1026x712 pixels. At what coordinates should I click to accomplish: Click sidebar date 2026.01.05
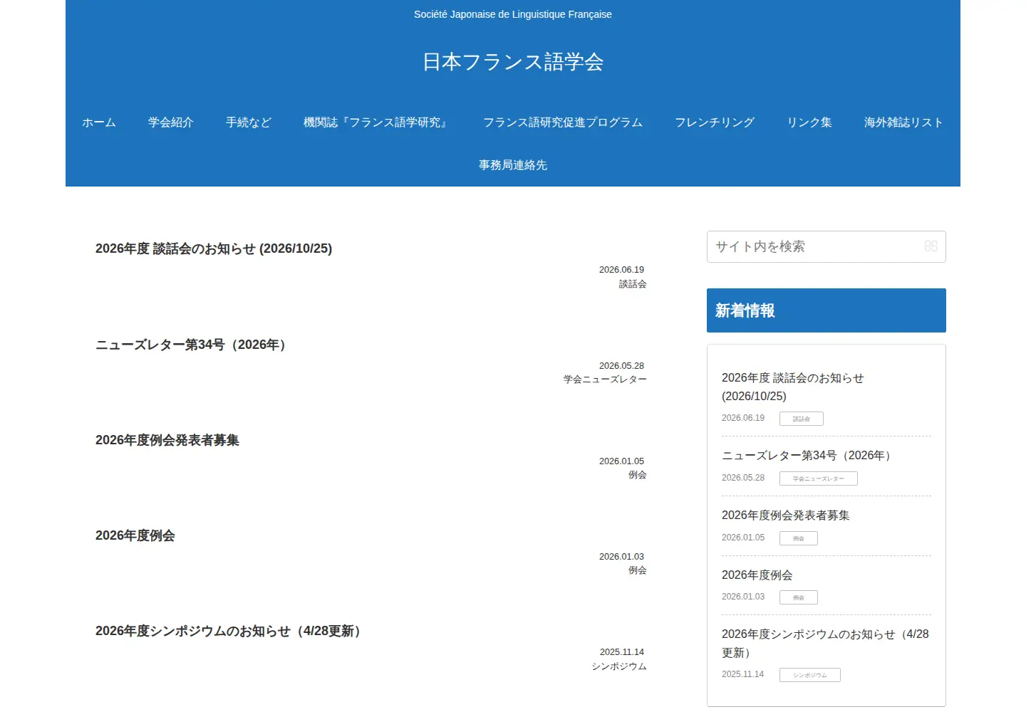coord(743,538)
